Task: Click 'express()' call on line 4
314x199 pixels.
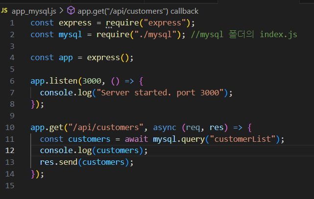Action: point(108,58)
